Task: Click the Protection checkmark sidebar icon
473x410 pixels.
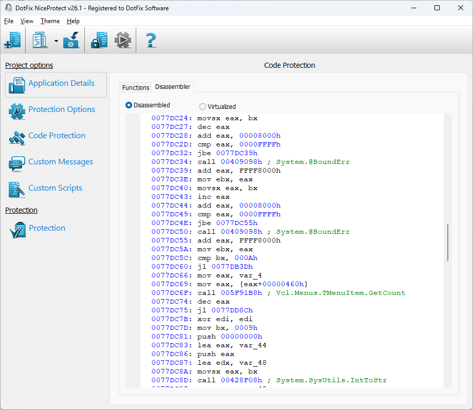Action: [18, 230]
